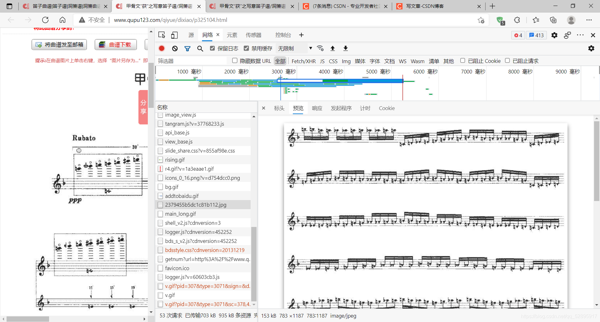600x322 pixels.
Task: Switch to the 传感器 tab
Action: 253,35
